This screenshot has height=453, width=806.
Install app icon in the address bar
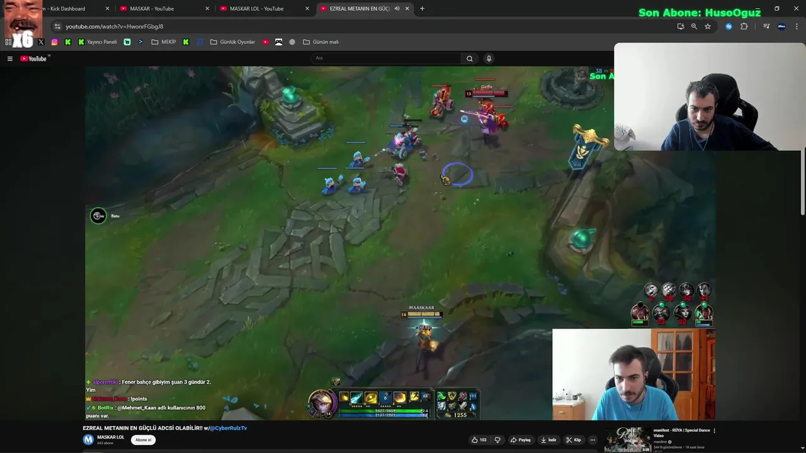coord(681,26)
